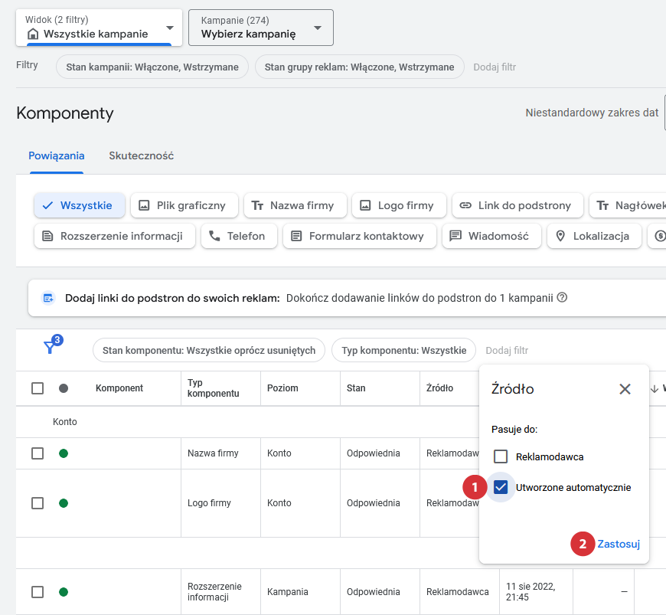Click Dodaj filtr in the top filter bar
Screen dimensions: 666x615
(x=495, y=67)
